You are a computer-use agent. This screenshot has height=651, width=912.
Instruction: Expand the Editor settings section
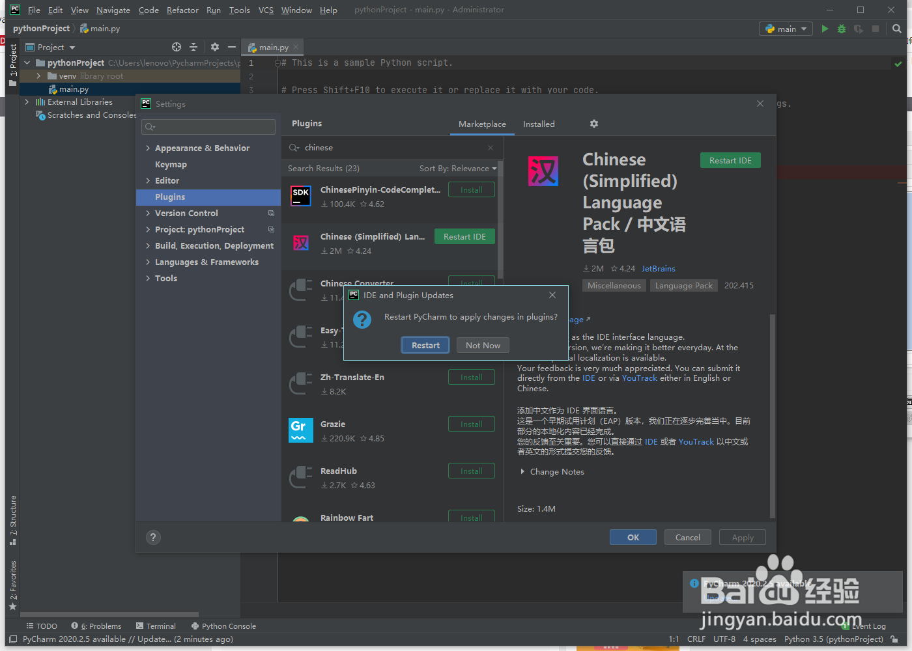click(148, 180)
